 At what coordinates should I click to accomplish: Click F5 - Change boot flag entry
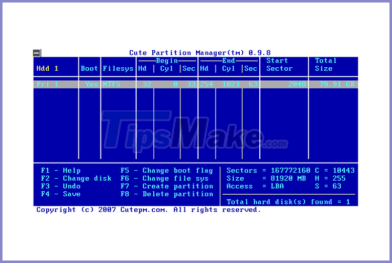(x=167, y=171)
